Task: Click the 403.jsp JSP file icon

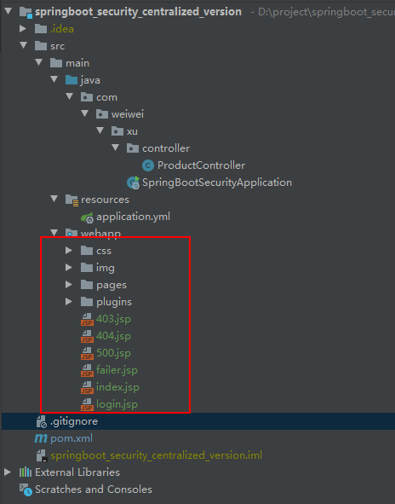Action: click(x=87, y=319)
